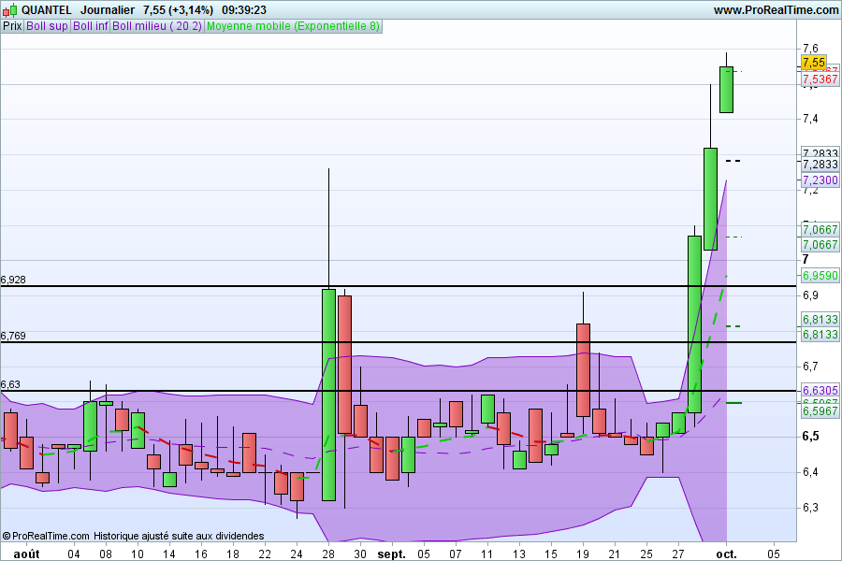This screenshot has width=842, height=561.
Task: Select the green 6,9590 moving average label
Action: tap(820, 276)
